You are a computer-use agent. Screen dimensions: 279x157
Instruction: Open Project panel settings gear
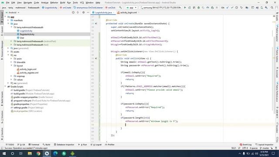(x=83, y=13)
